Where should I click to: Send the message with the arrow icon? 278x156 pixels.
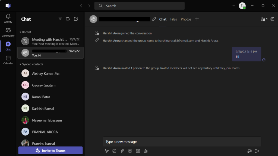pyautogui.click(x=257, y=151)
